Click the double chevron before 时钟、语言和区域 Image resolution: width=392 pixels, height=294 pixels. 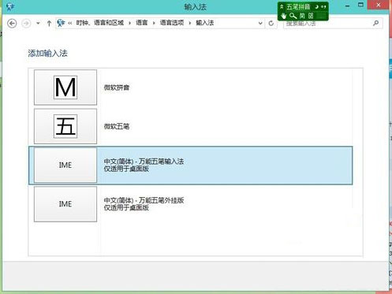coord(70,23)
